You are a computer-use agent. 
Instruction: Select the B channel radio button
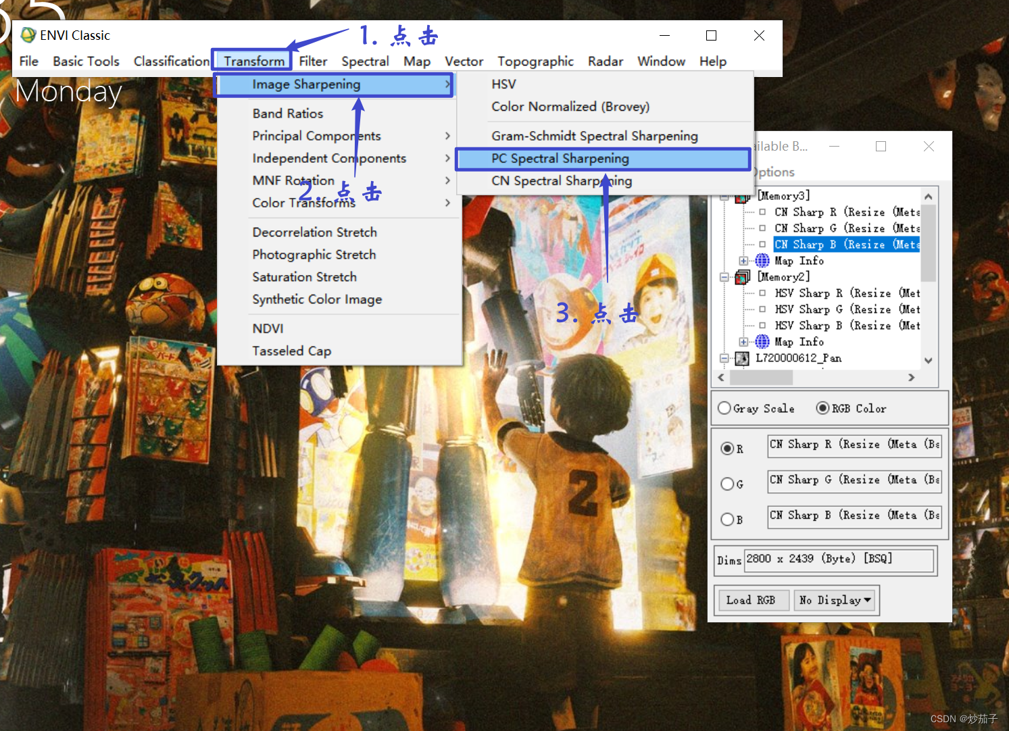(727, 520)
